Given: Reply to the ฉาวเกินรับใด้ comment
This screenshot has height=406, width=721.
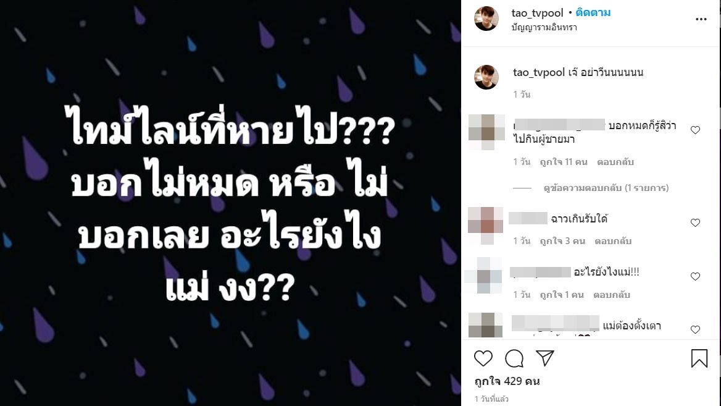Looking at the screenshot, I should click(613, 241).
